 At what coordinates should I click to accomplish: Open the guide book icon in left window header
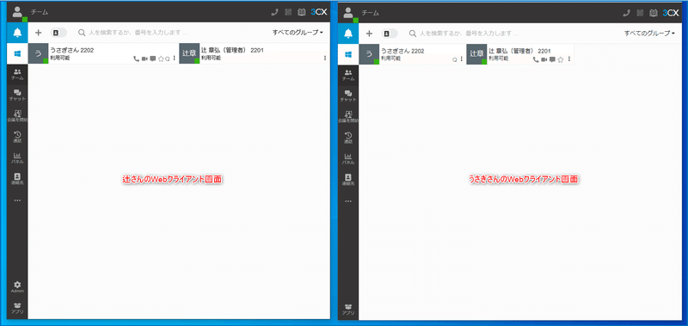(302, 12)
